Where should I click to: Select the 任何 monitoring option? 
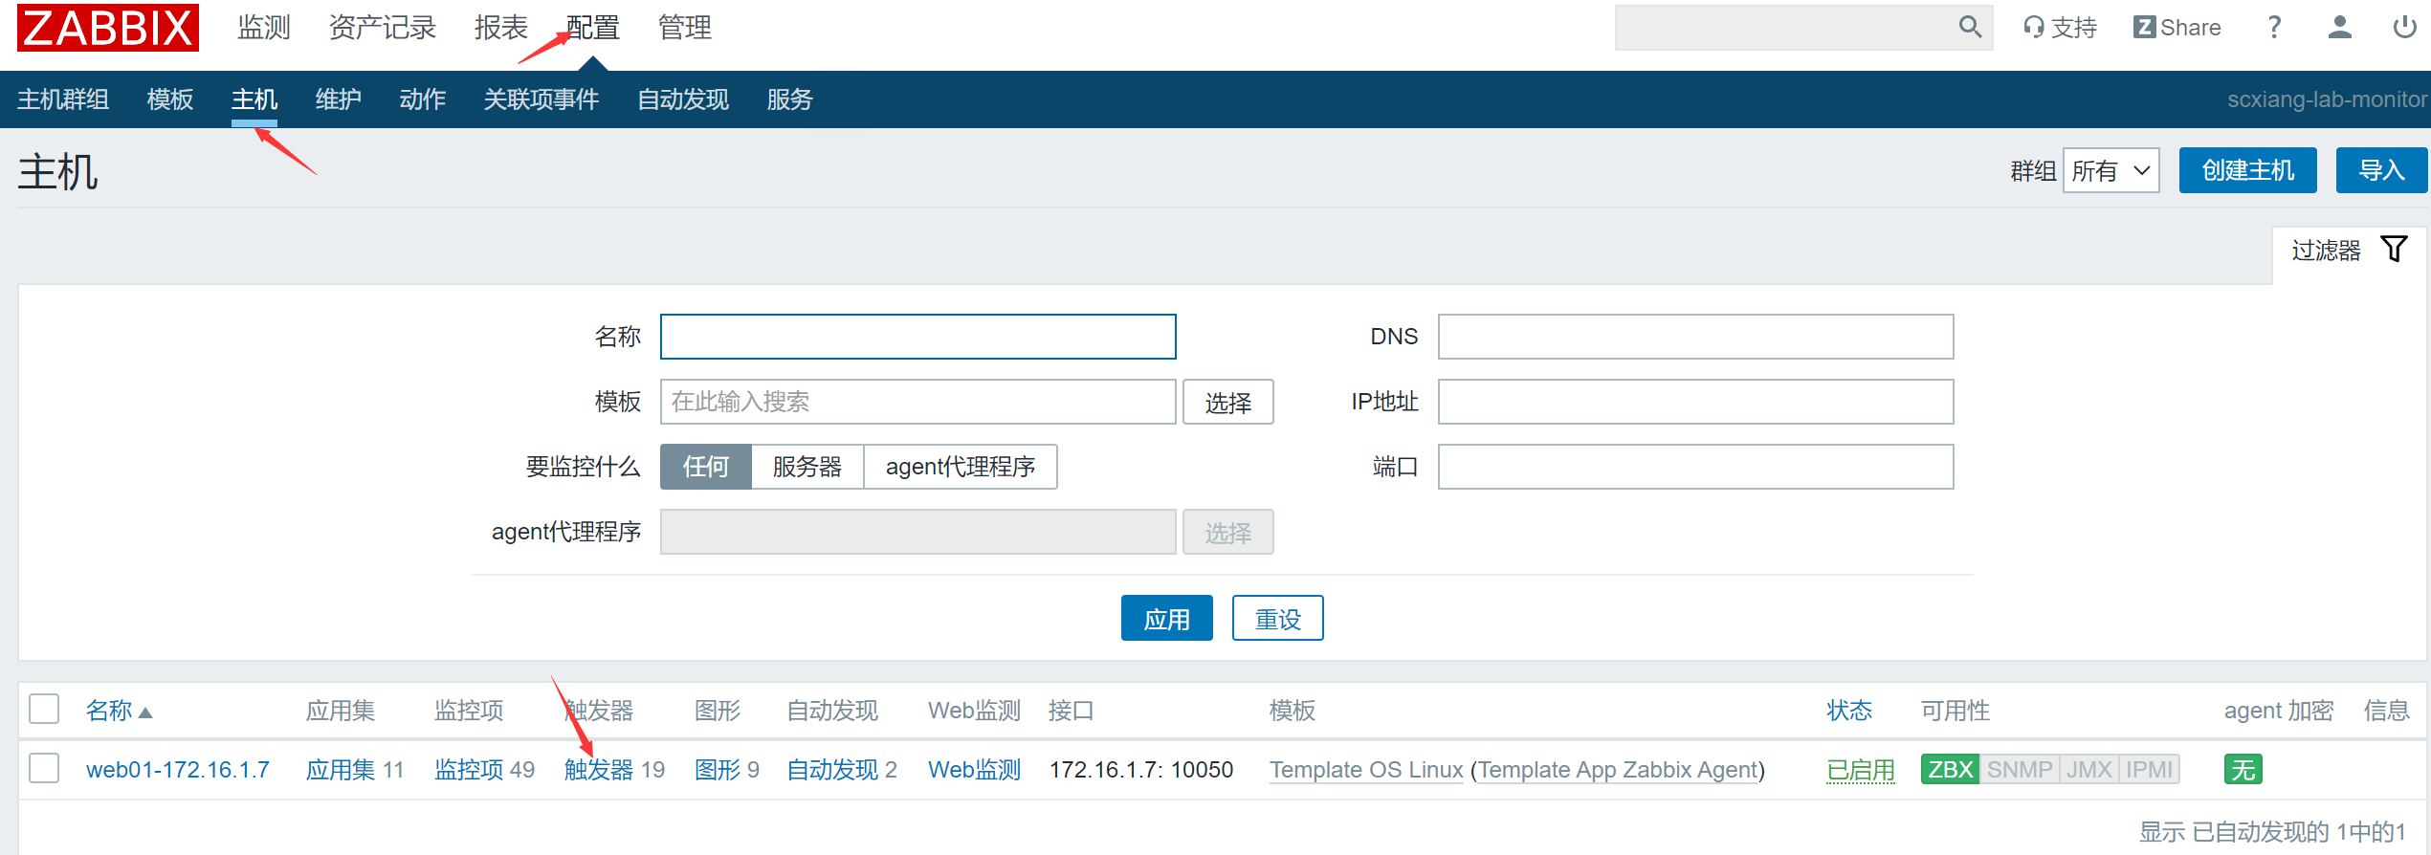coord(706,467)
